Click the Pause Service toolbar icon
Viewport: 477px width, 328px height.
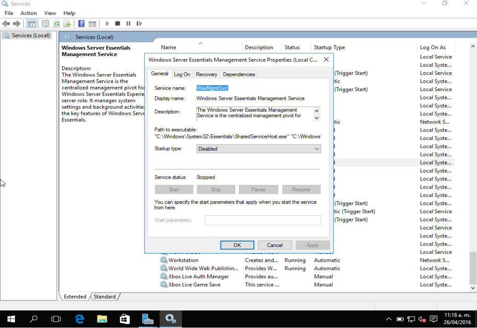point(128,23)
